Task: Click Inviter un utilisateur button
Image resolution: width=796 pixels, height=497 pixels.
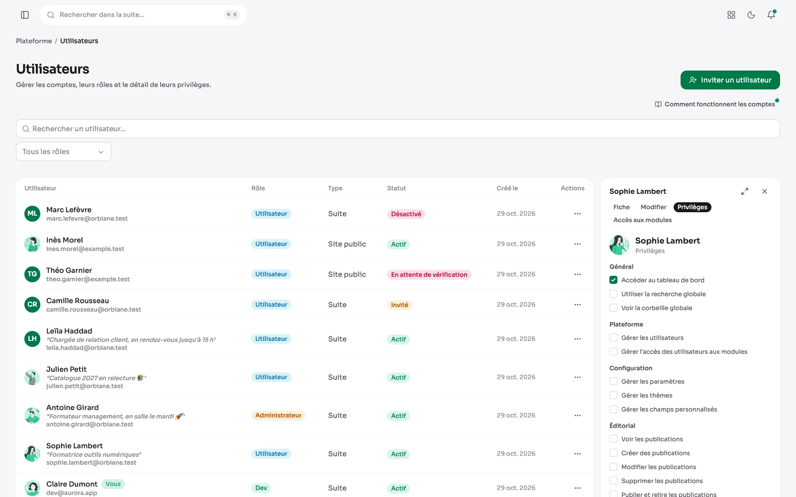Action: [x=730, y=80]
